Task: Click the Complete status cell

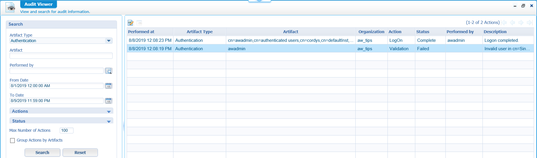Action: 430,40
